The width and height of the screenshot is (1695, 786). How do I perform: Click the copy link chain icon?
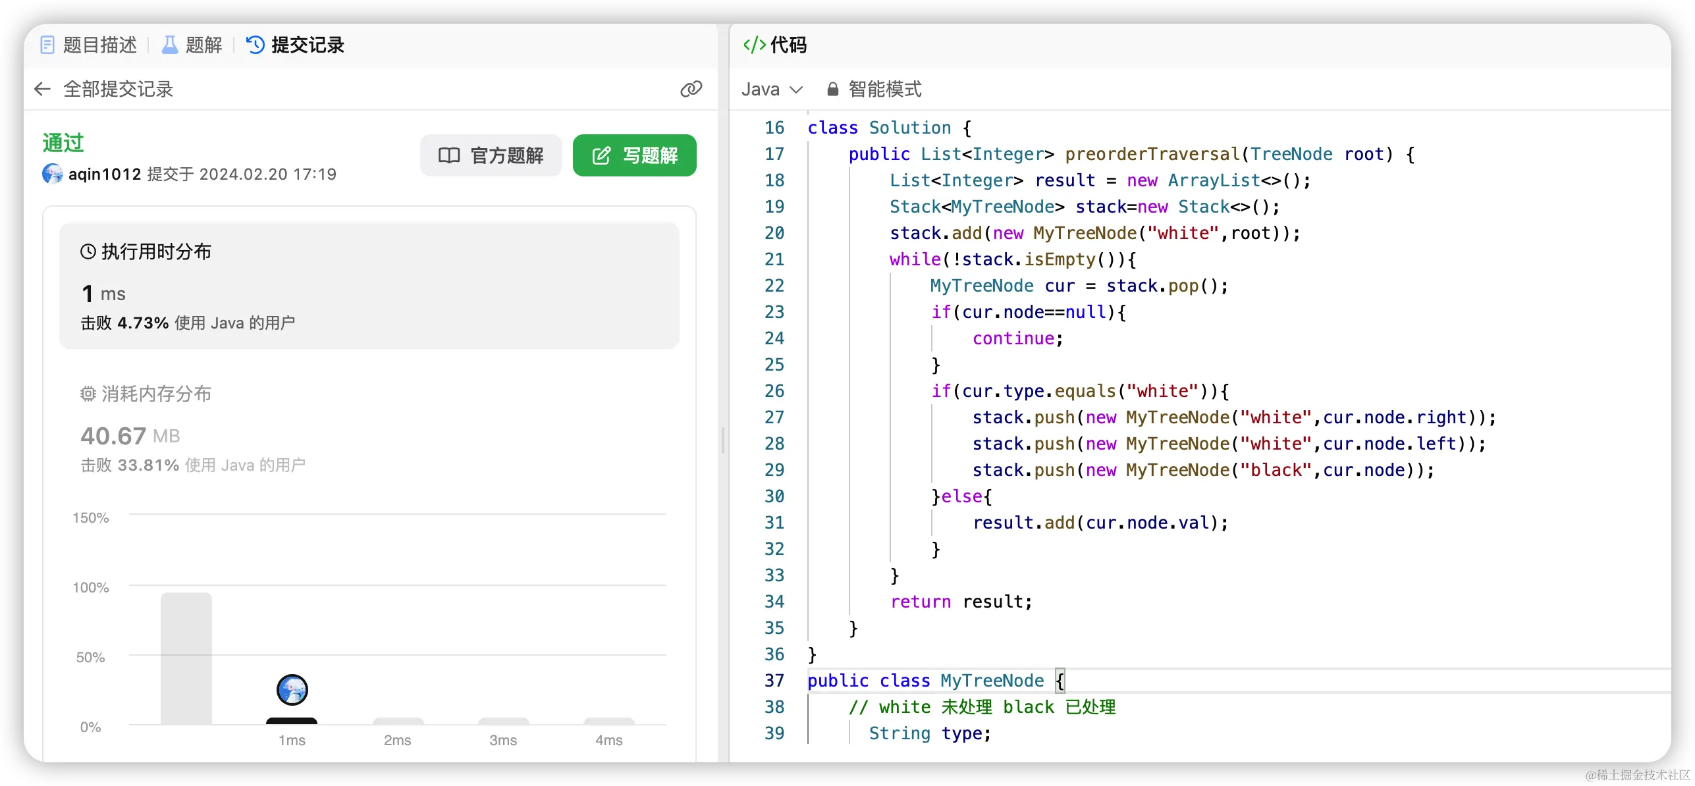coord(691,89)
